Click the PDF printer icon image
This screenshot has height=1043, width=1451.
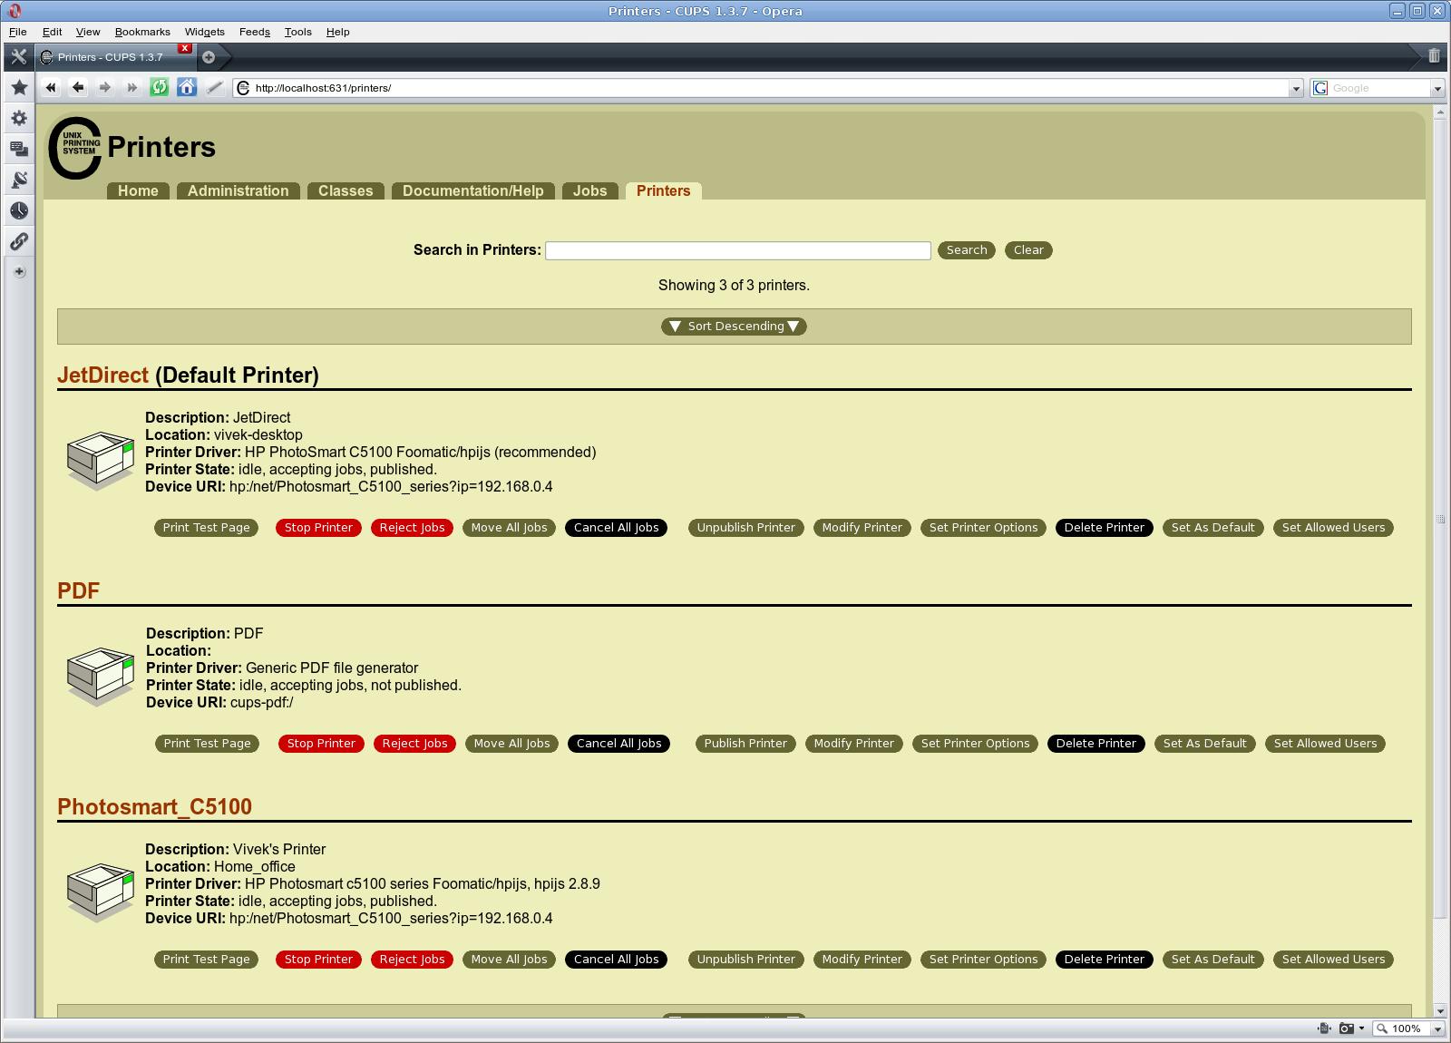point(101,676)
